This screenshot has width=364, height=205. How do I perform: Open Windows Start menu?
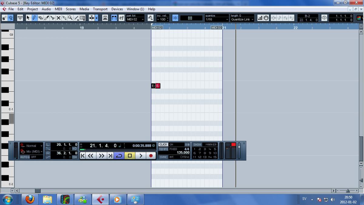click(x=7, y=200)
